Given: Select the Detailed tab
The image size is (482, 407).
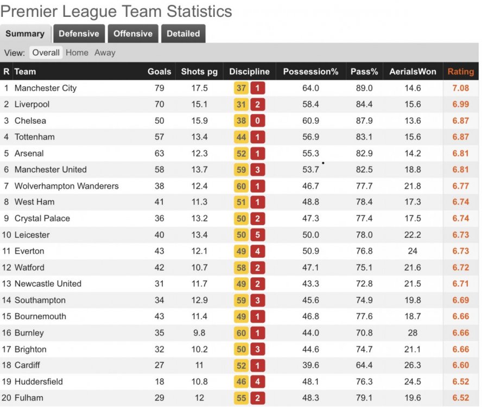Looking at the screenshot, I should (x=183, y=34).
